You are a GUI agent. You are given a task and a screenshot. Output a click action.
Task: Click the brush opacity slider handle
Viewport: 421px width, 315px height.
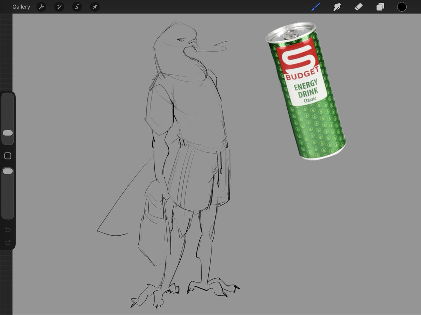[8, 171]
